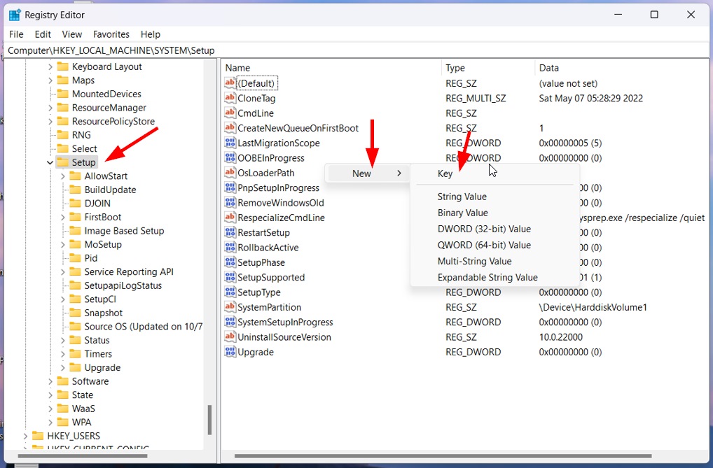
Task: Click the folder icon of Keyboard Layout key
Action: pos(63,66)
